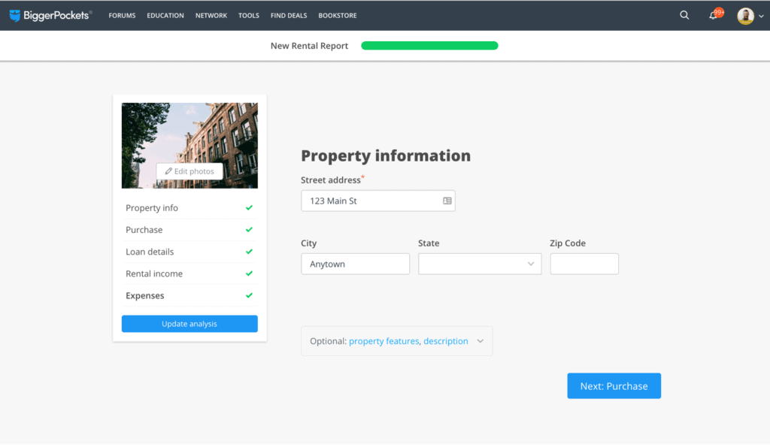The width and height of the screenshot is (770, 447).
Task: Open the Forums menu
Action: coord(122,16)
